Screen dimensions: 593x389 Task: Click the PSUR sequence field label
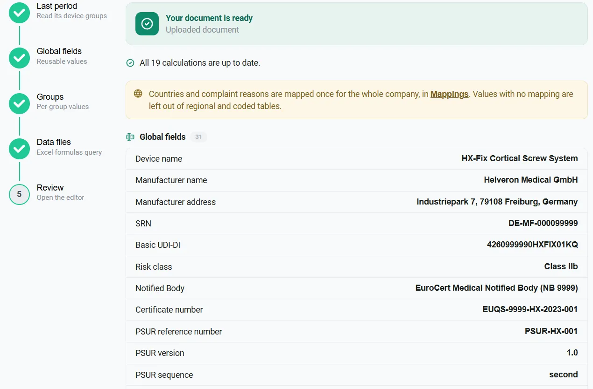coord(164,375)
